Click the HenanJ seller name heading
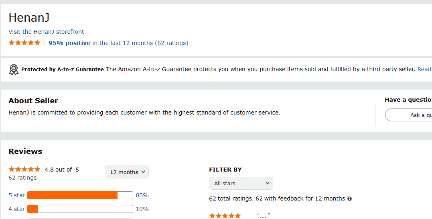This screenshot has width=432, height=219. pyautogui.click(x=29, y=18)
